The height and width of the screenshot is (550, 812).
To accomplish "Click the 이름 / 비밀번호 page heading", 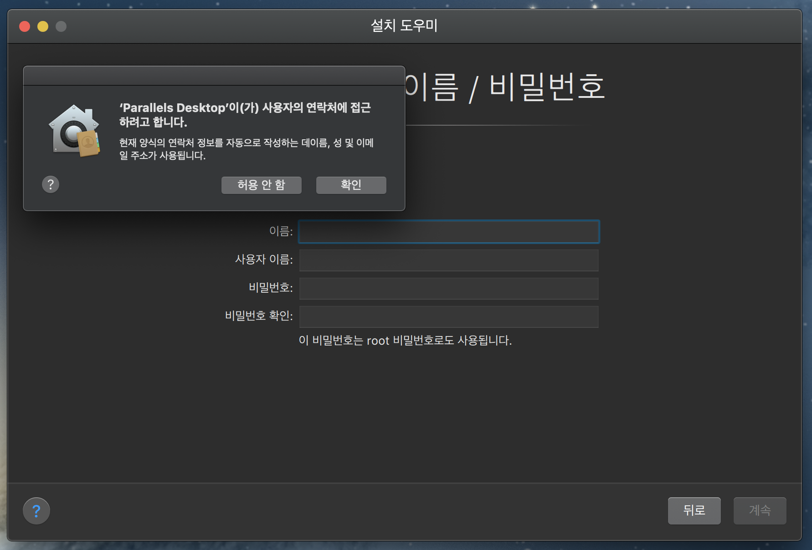I will click(505, 87).
